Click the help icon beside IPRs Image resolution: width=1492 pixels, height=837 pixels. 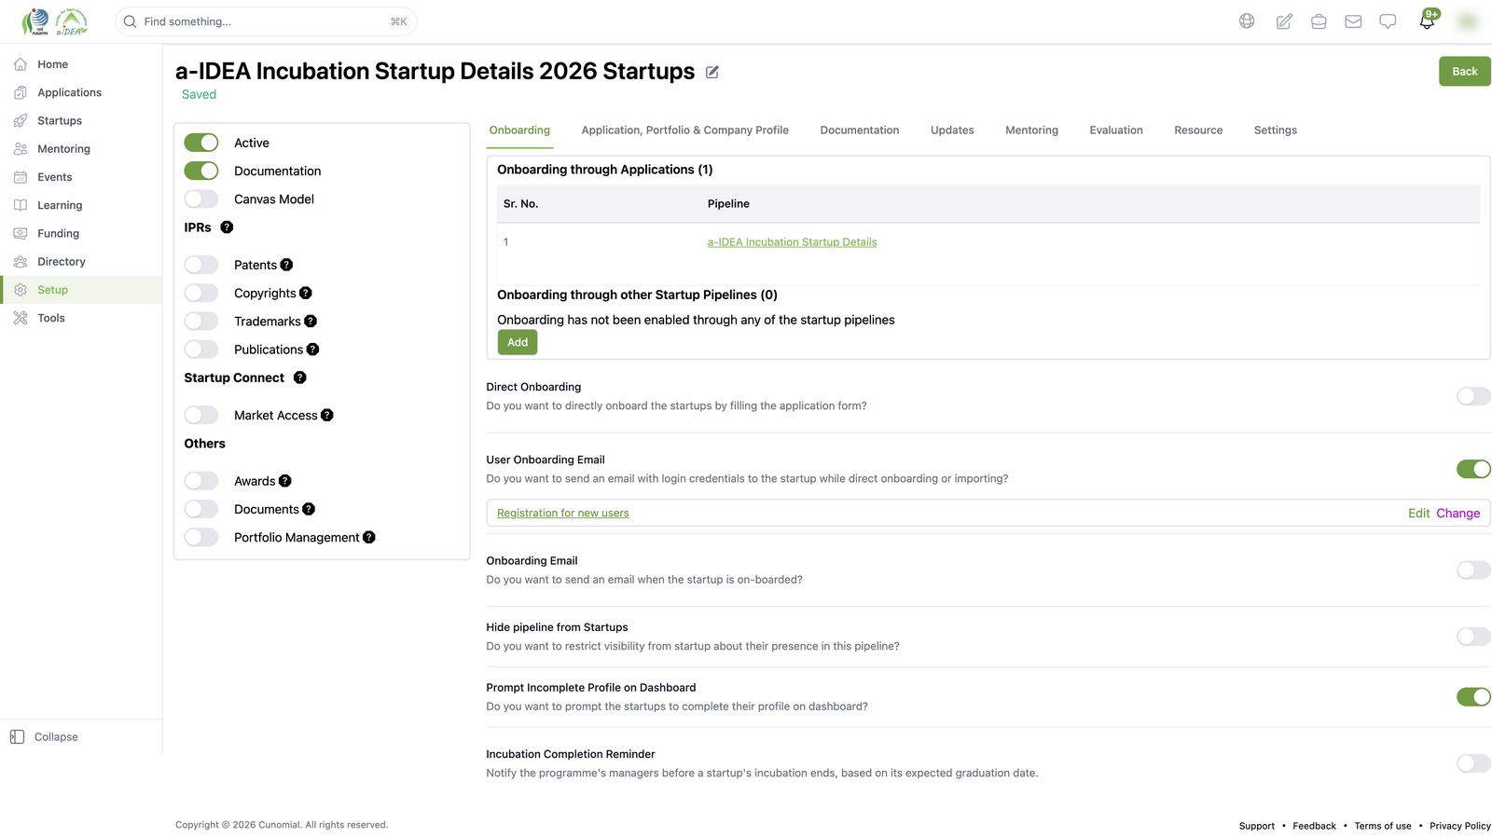(x=227, y=227)
